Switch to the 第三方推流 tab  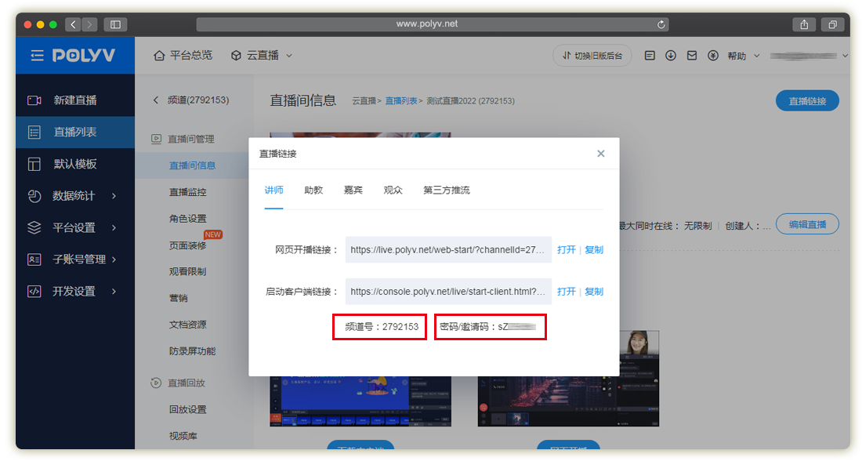coord(447,191)
